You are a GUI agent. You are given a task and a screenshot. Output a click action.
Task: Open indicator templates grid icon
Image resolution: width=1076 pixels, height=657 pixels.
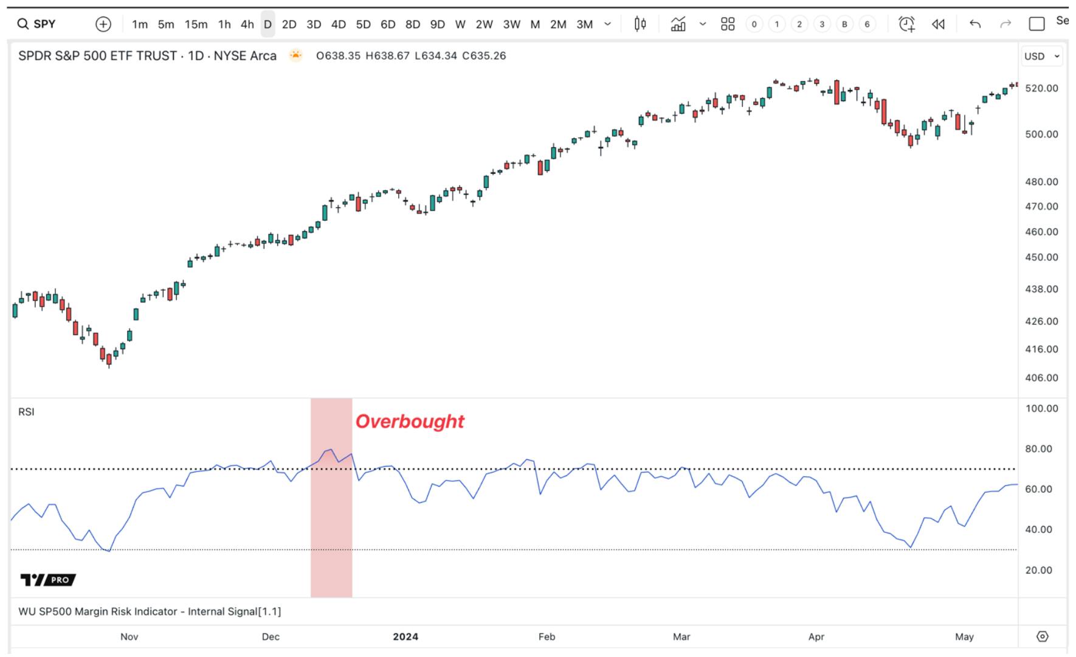pos(728,24)
